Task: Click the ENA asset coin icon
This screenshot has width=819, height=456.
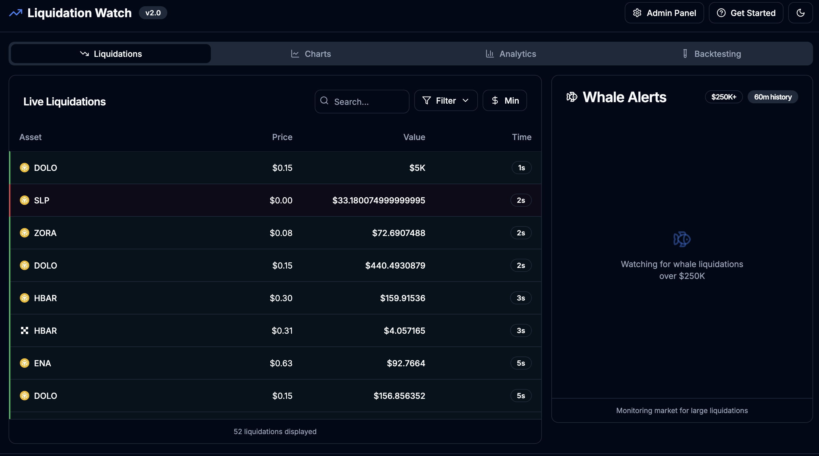Action: [25, 363]
